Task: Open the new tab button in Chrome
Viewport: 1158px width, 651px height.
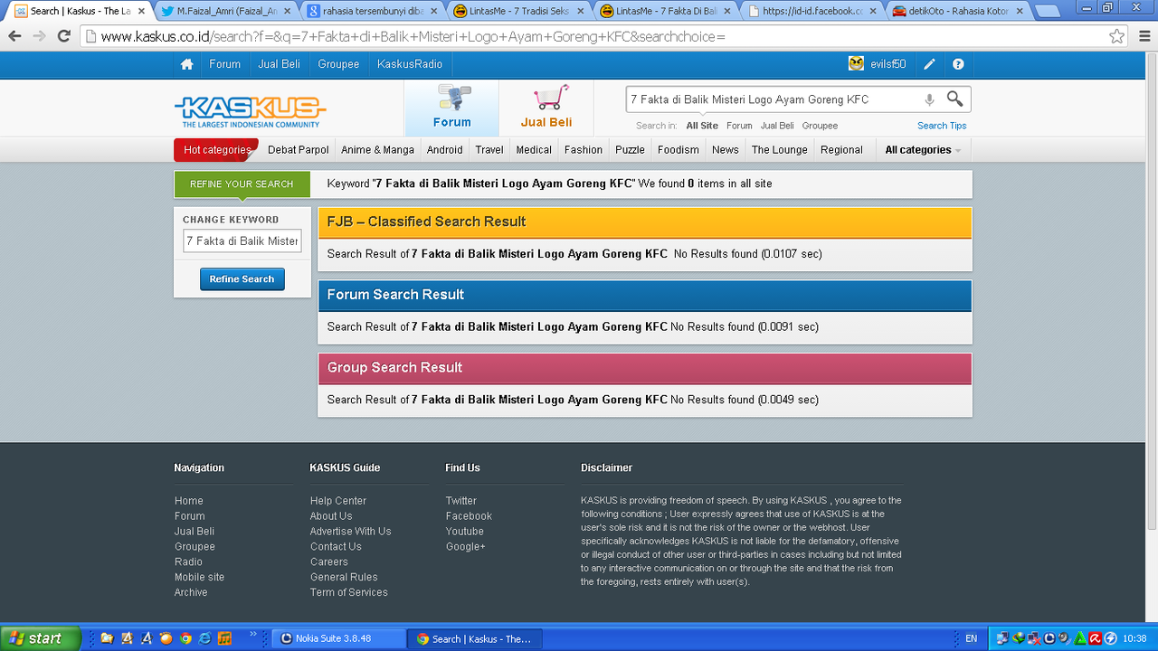Action: point(1047,12)
